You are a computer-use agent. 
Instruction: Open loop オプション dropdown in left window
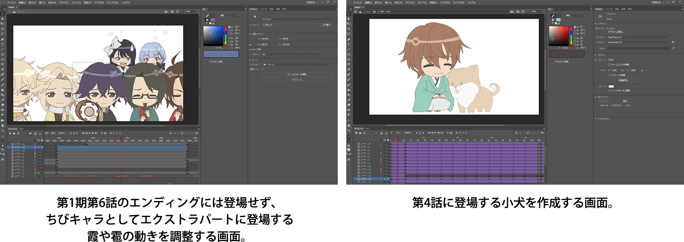297,65
